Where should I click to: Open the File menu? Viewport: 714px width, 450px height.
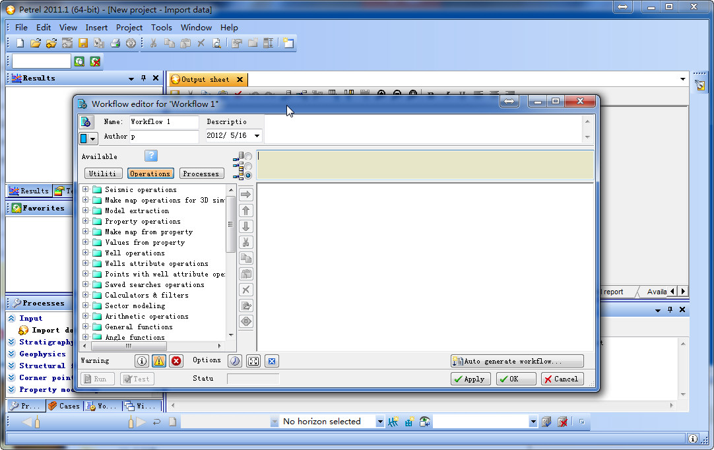tap(21, 27)
